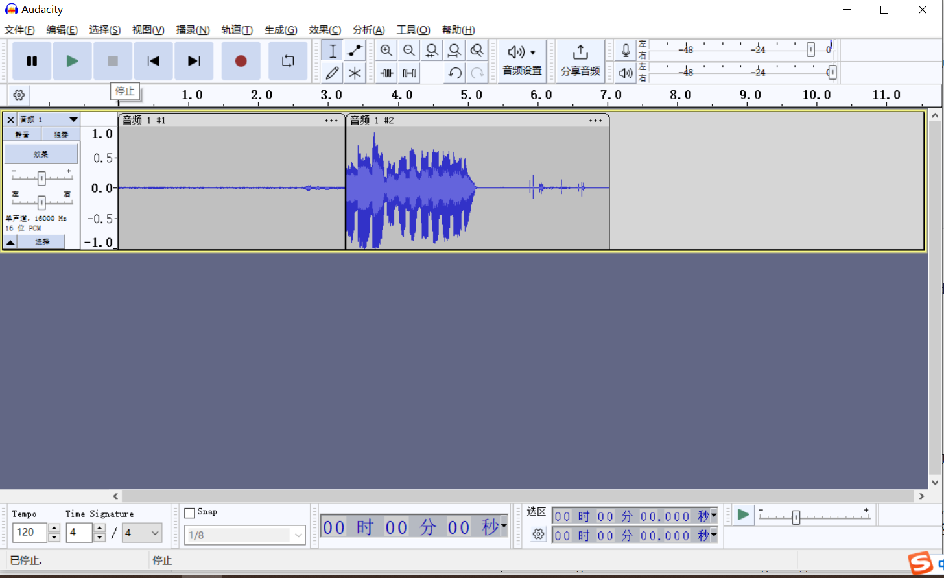Adjust the recording level slider
Screen dimensions: 944x578
(810, 50)
